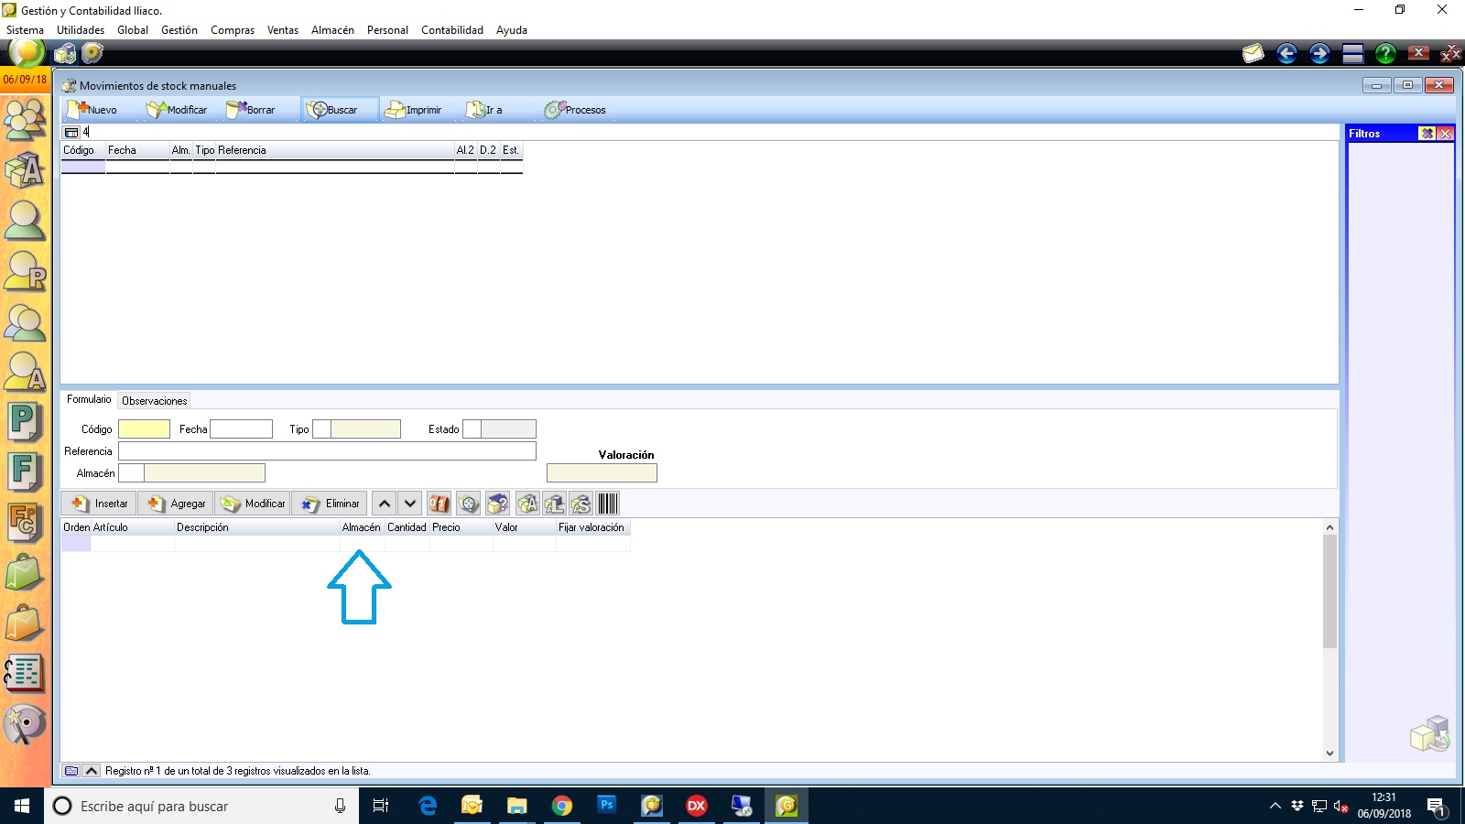Image resolution: width=1465 pixels, height=824 pixels.
Task: Click the boxes 'L' lot icon in the lines toolbar
Action: 554,504
